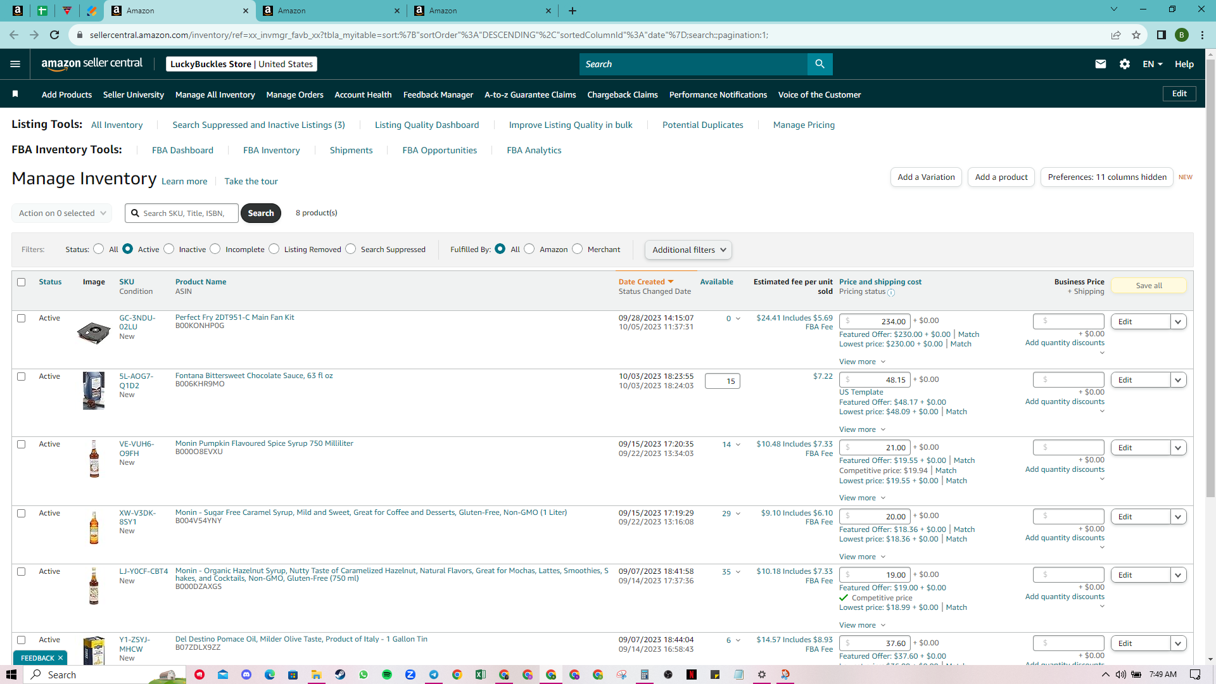Check the select-all products checkbox
The image size is (1216, 684).
click(22, 282)
